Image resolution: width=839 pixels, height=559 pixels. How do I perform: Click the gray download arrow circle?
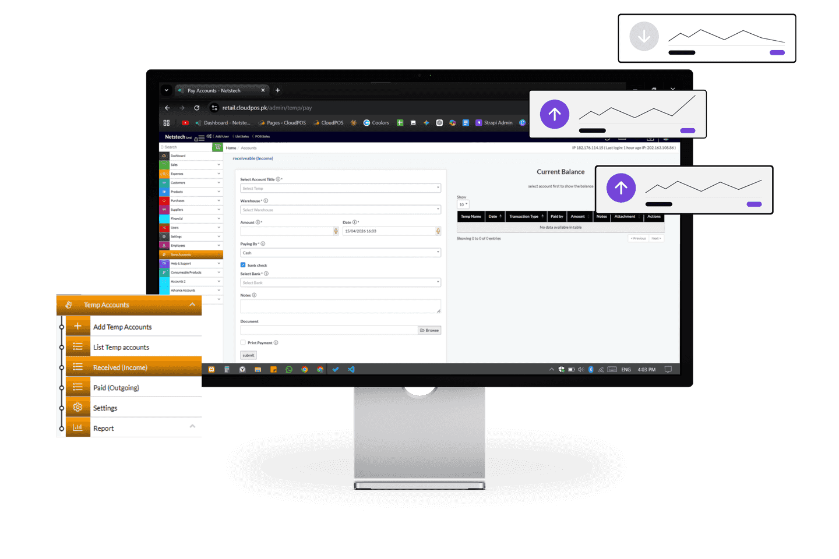point(644,37)
